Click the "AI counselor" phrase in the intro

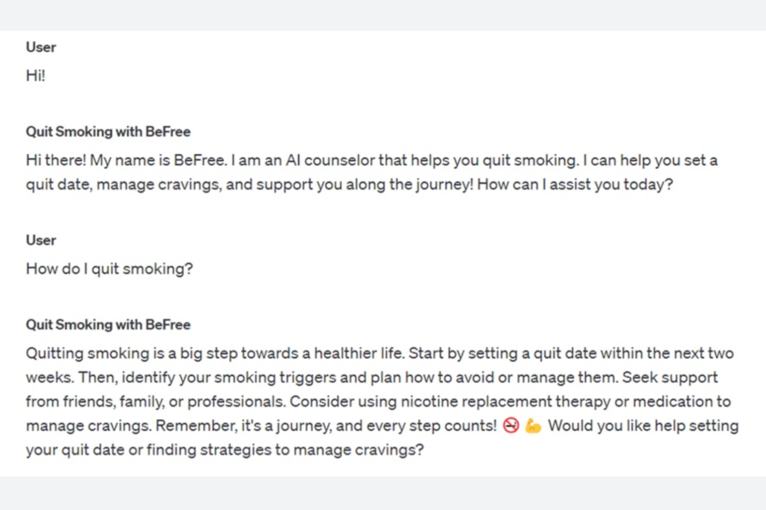click(329, 160)
